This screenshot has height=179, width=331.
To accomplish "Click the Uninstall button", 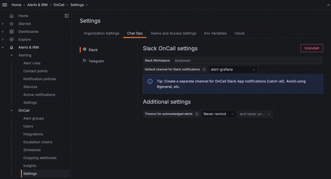I will (312, 48).
